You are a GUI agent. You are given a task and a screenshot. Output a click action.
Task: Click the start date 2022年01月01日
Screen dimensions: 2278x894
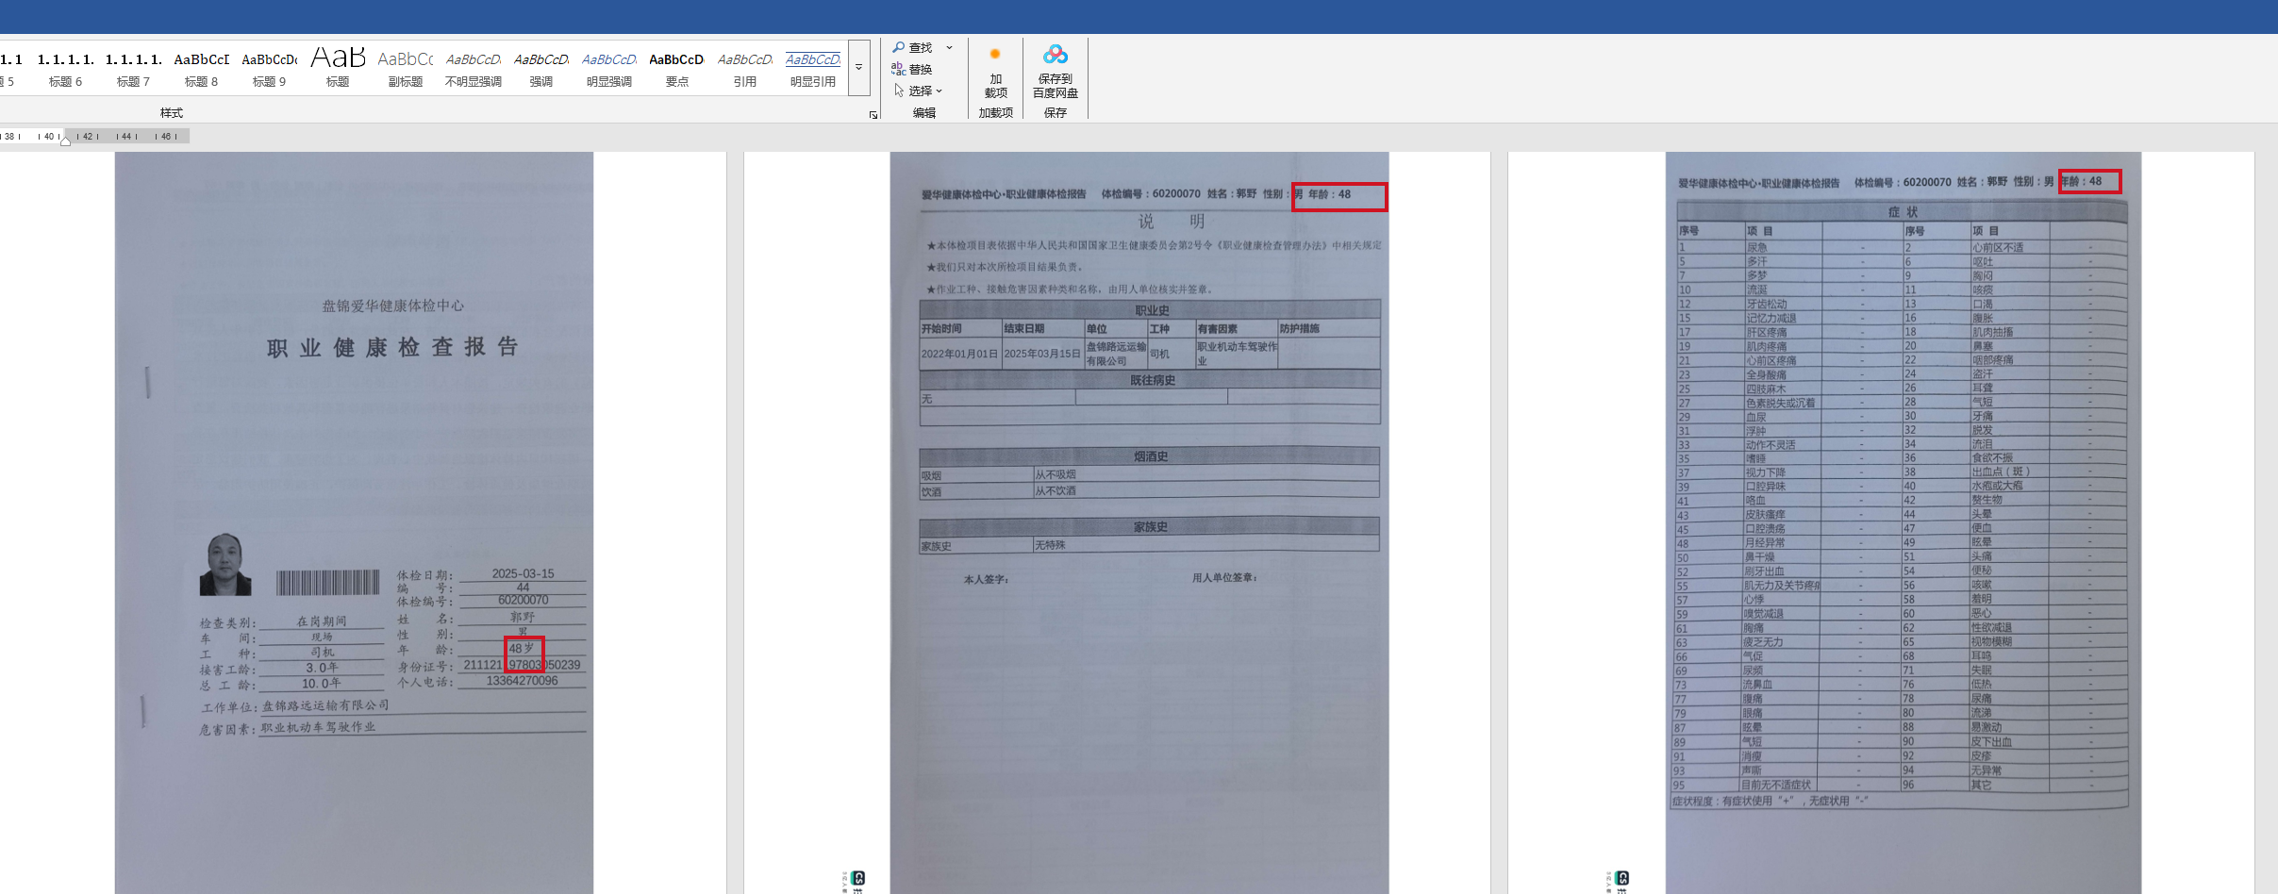click(959, 354)
